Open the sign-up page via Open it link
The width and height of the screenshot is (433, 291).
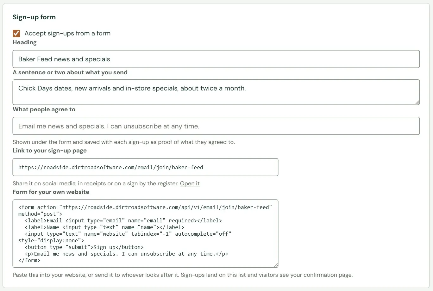(x=190, y=183)
